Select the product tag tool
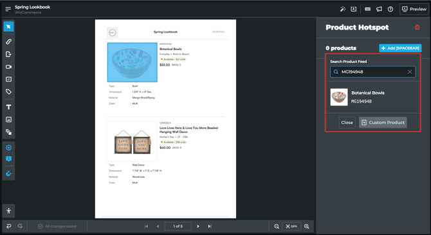 point(8,92)
